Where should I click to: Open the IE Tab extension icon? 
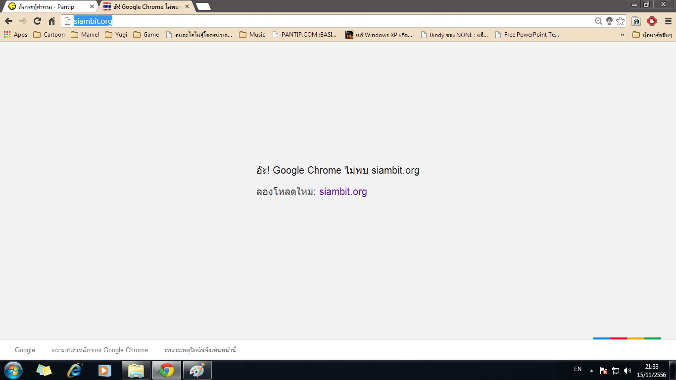636,21
